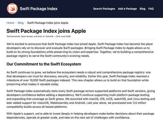Go to Add a Package page
This screenshot has height=122, width=163.
[127, 9]
